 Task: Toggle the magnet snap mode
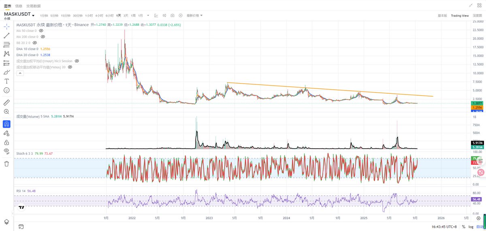(x=6, y=124)
